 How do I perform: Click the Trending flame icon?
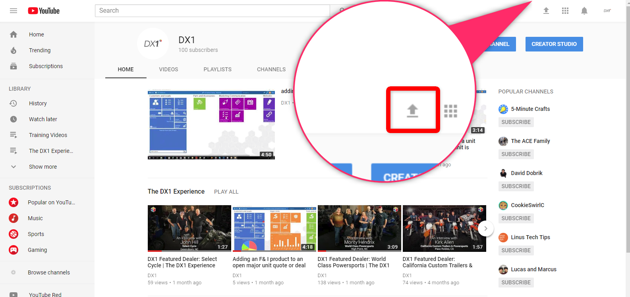(x=14, y=50)
